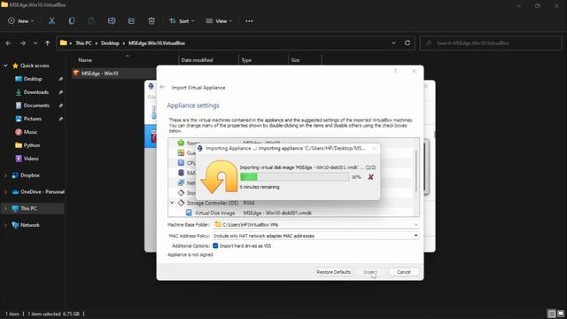The height and width of the screenshot is (319, 567).
Task: Click the Restore Defaults button
Action: 333,272
